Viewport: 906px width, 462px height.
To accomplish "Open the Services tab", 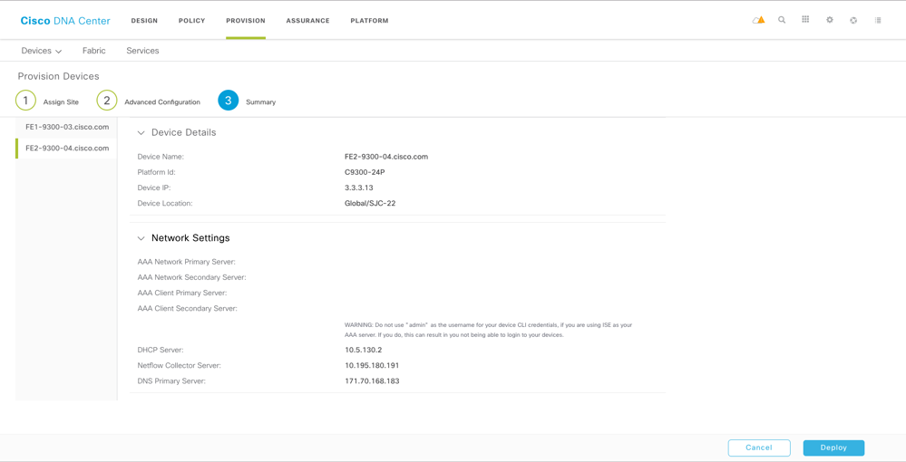I will pyautogui.click(x=142, y=51).
